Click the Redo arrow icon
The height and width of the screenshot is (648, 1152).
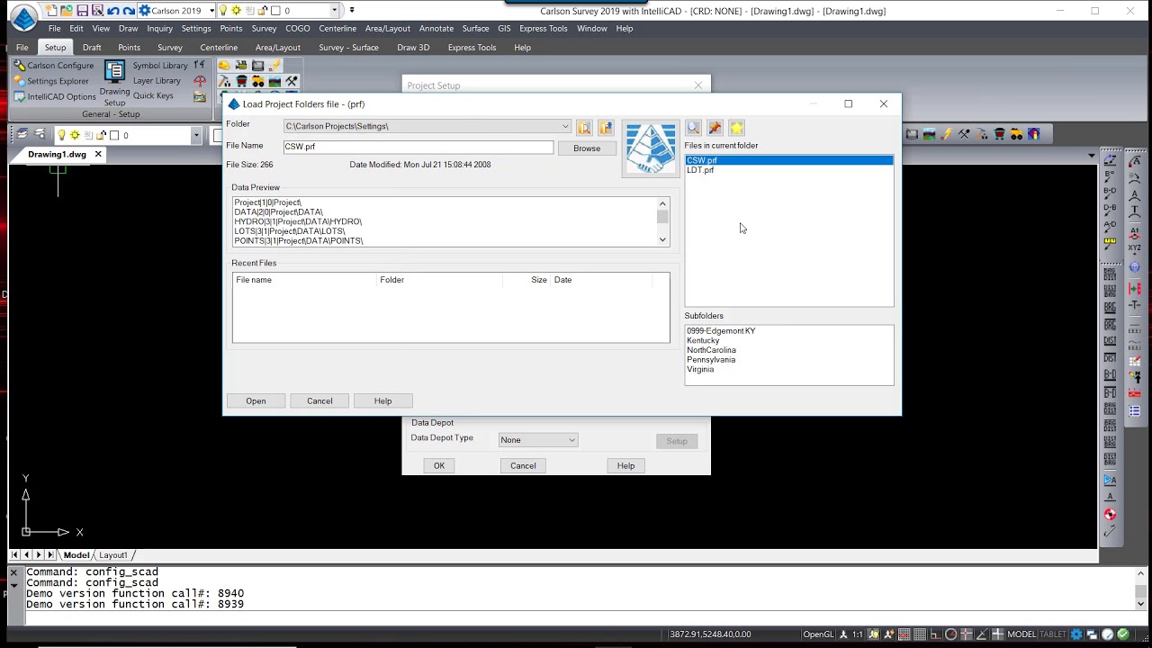coord(129,11)
